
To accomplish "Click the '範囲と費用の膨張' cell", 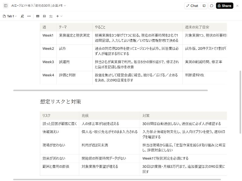I will tap(60, 169).
